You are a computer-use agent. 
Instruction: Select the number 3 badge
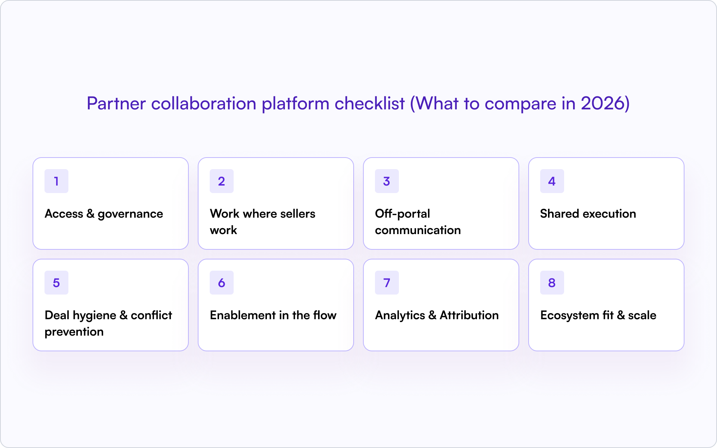[x=387, y=181]
